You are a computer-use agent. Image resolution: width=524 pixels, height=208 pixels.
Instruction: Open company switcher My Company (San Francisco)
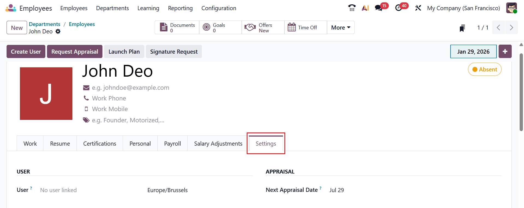tap(463, 8)
